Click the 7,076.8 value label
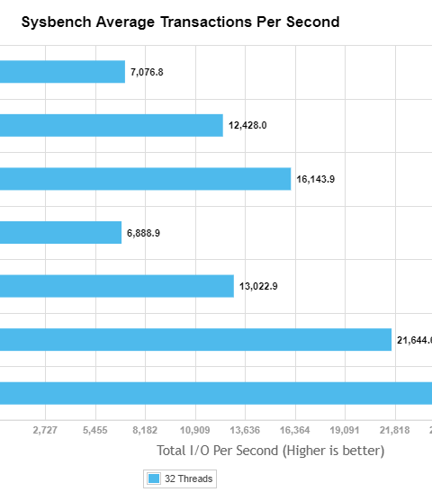 (147, 72)
